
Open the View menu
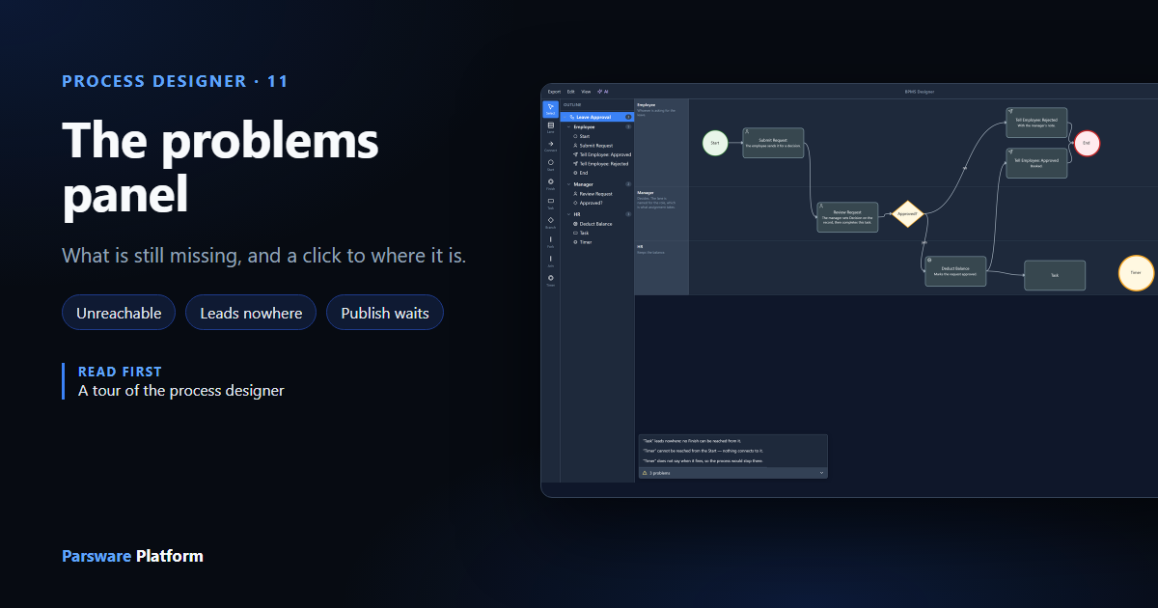[x=586, y=92]
